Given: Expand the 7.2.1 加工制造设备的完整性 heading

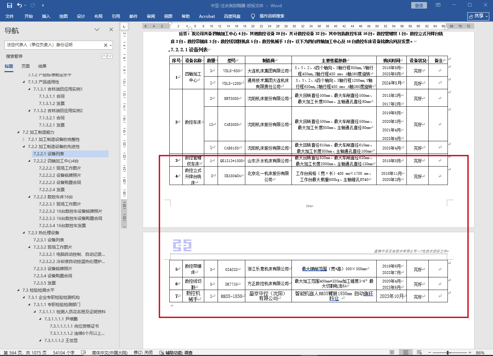Looking at the screenshot, I should click(x=24, y=140).
